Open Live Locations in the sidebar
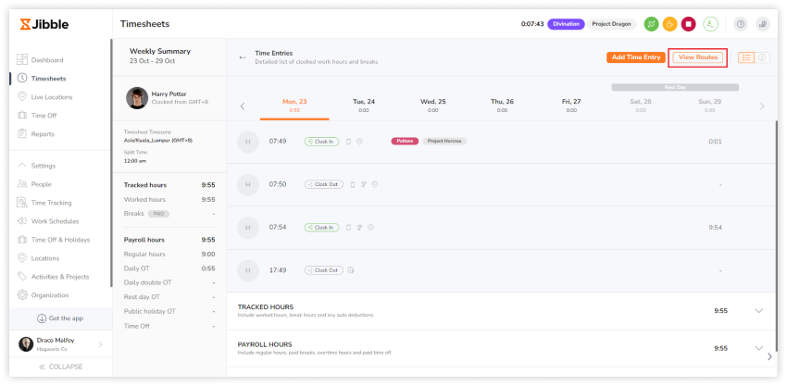787x386 pixels. click(x=51, y=97)
